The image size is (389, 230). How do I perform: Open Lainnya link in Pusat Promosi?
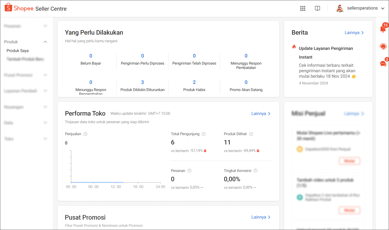pos(261,217)
